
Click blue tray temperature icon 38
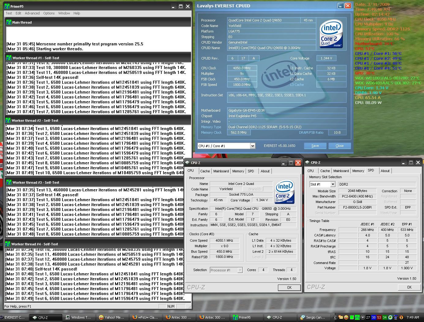coord(374,317)
